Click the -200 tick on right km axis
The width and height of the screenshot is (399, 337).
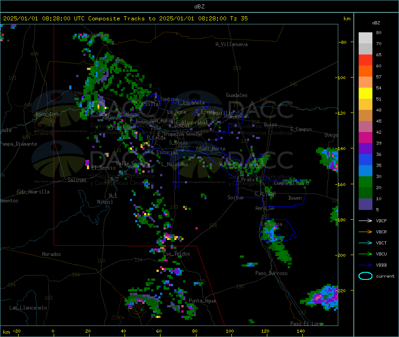(x=341, y=255)
